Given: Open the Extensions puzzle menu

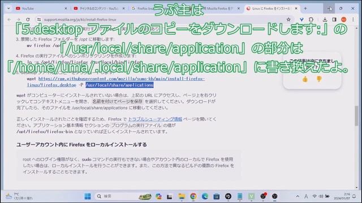Looking at the screenshot, I should (x=311, y=20).
